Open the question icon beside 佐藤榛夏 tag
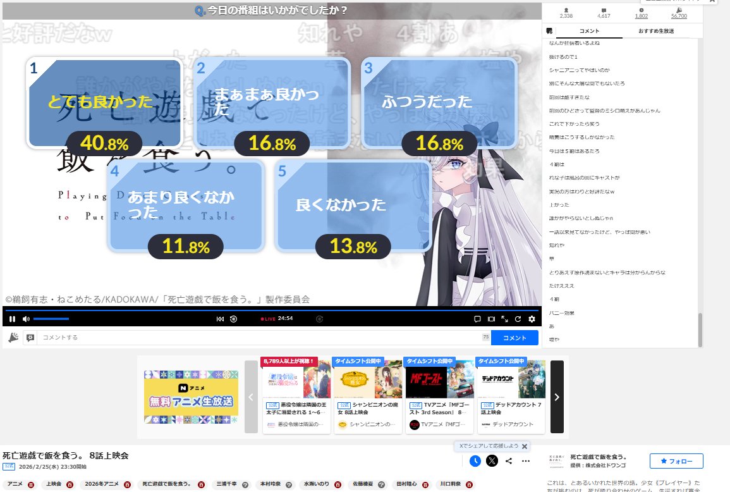 pyautogui.click(x=381, y=484)
